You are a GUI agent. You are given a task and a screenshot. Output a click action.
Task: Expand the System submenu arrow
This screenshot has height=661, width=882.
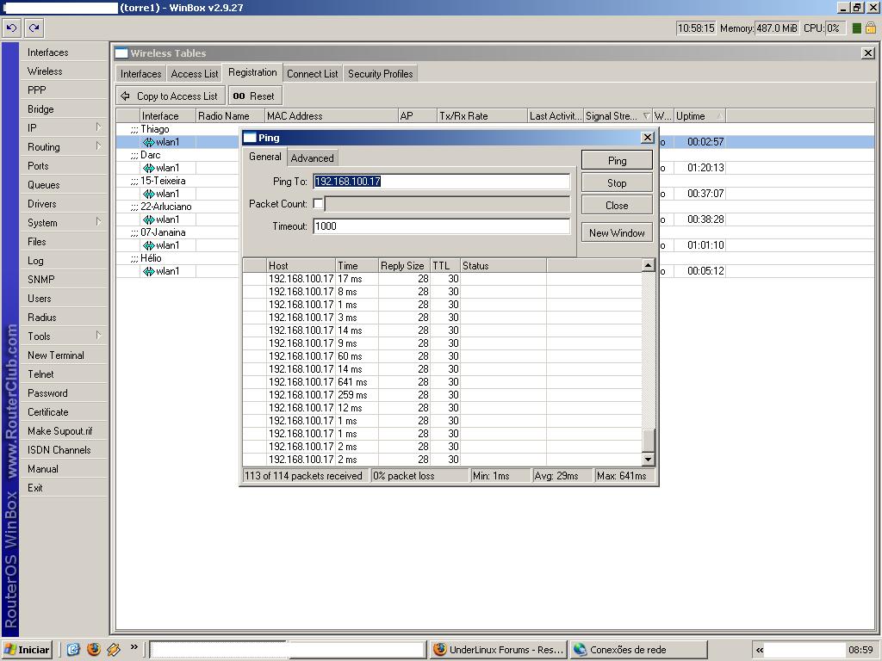(98, 221)
